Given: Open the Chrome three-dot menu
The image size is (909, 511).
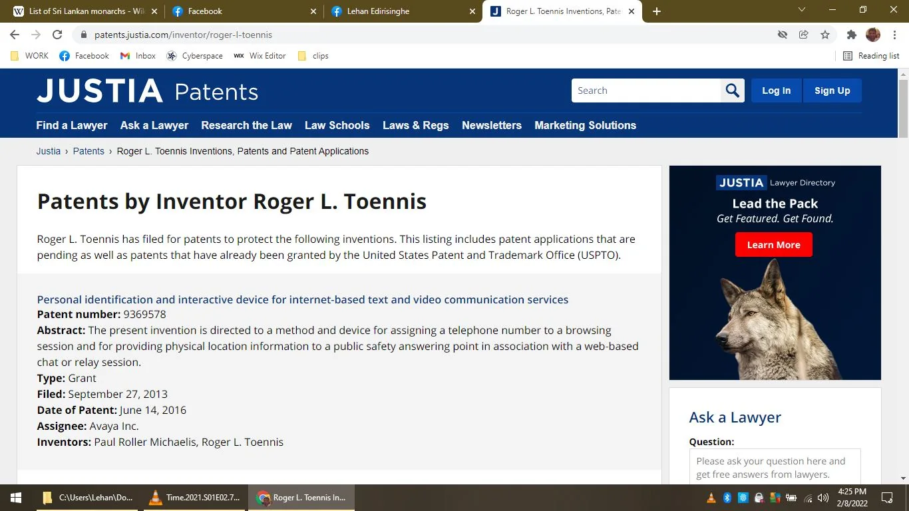Looking at the screenshot, I should tap(894, 35).
